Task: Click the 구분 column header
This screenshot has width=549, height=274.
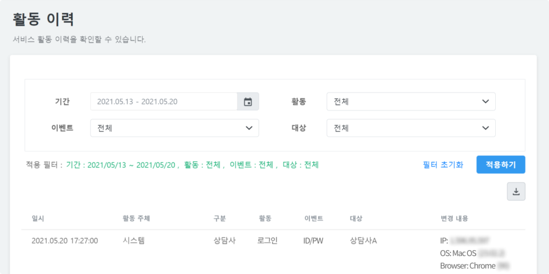Action: [x=220, y=219]
